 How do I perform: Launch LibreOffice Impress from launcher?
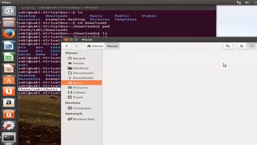9,68
